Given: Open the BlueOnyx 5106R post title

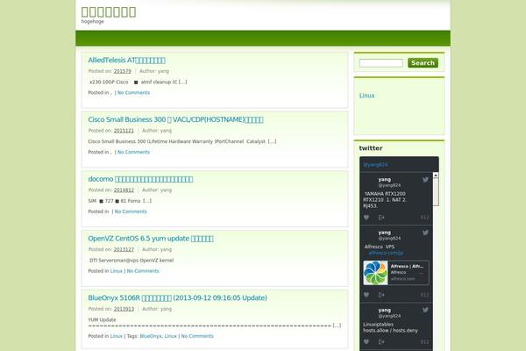Looking at the screenshot, I should click(x=177, y=298).
